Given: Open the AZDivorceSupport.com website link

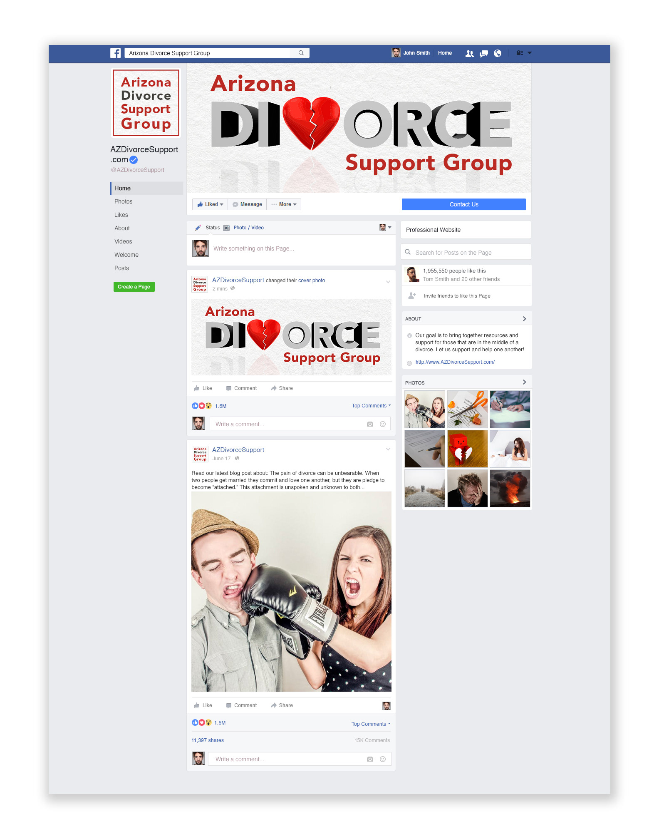Looking at the screenshot, I should click(455, 362).
